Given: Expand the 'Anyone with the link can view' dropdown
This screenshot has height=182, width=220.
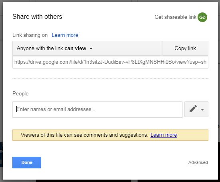Looking at the screenshot, I should [87, 49].
